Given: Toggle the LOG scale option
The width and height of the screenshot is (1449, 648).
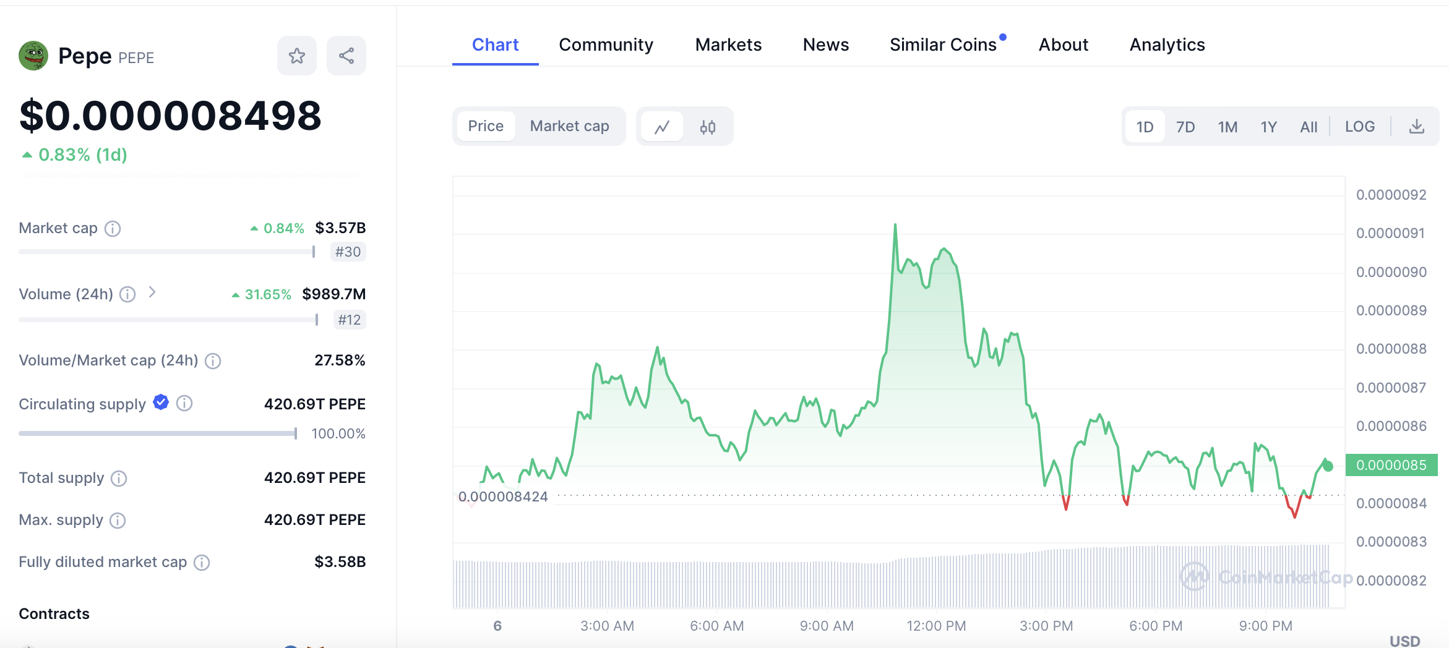Looking at the screenshot, I should (x=1359, y=127).
